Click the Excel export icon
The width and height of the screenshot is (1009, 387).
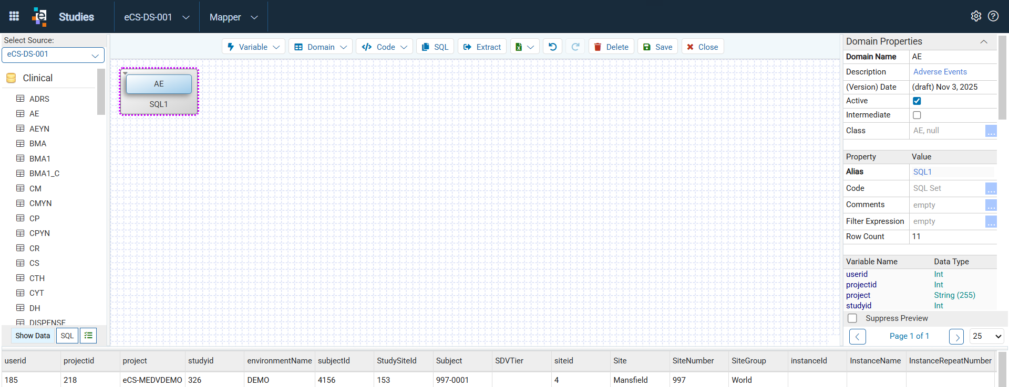[519, 47]
